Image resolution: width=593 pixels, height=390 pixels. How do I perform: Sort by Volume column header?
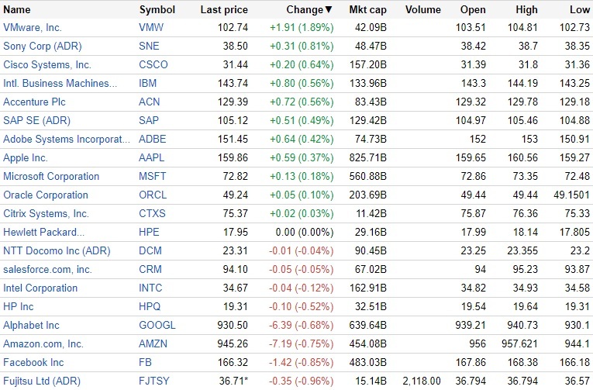pos(422,10)
